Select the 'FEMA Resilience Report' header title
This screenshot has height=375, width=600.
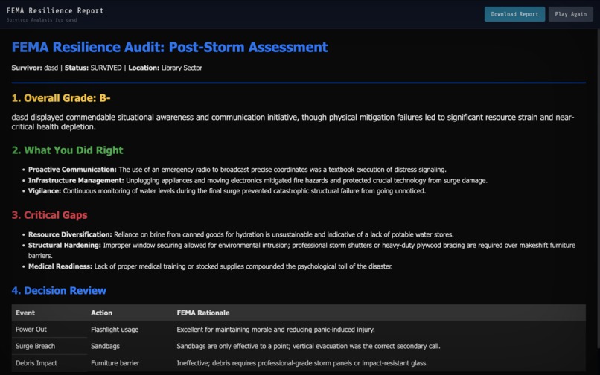55,10
